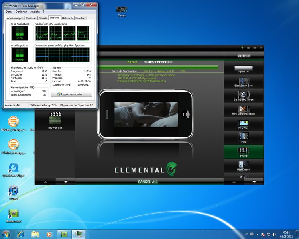The height and width of the screenshot is (239, 299).
Task: Show hidden tray icons arrow
Action: [x=257, y=235]
